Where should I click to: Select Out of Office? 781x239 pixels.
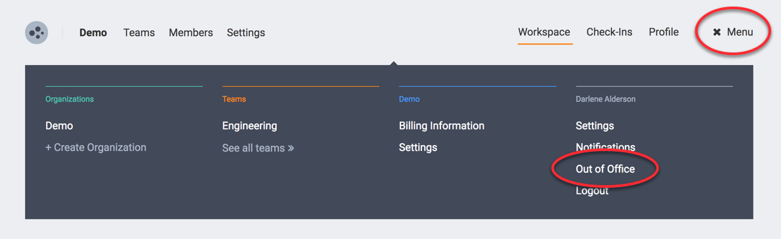[x=605, y=169]
